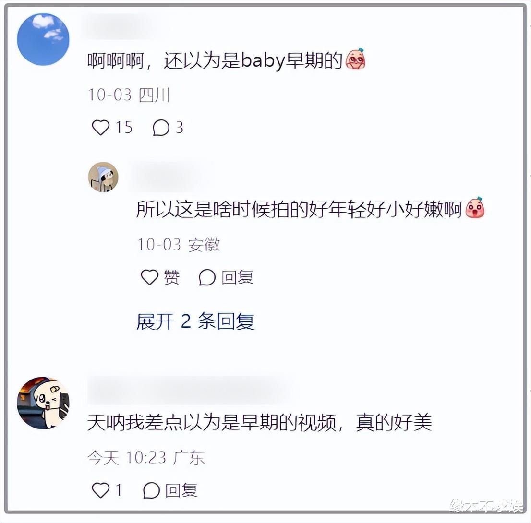Click the peach glasses emoji in first comment
531x523 pixels.
[x=355, y=59]
